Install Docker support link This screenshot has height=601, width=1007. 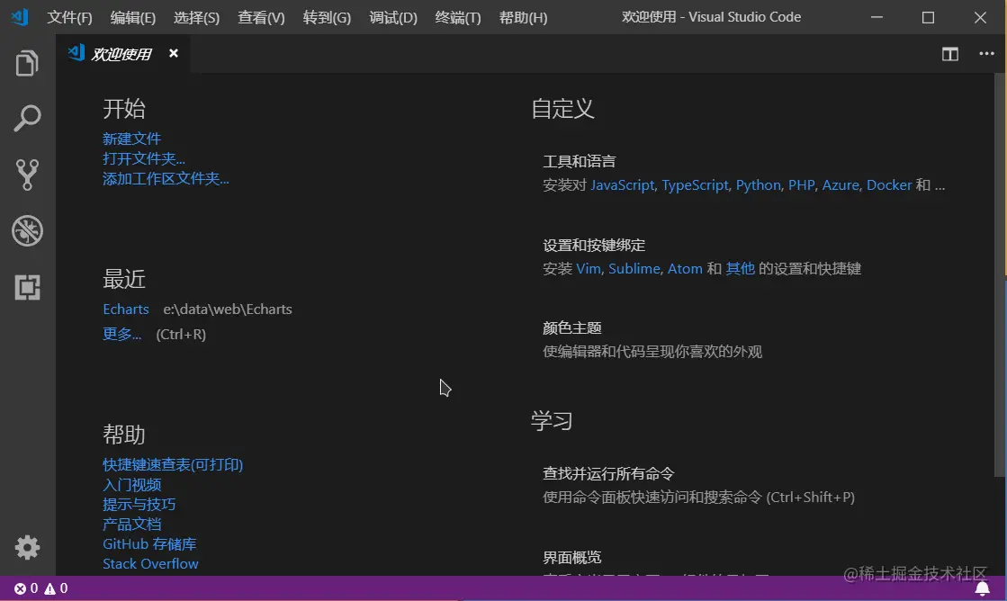[x=889, y=185]
